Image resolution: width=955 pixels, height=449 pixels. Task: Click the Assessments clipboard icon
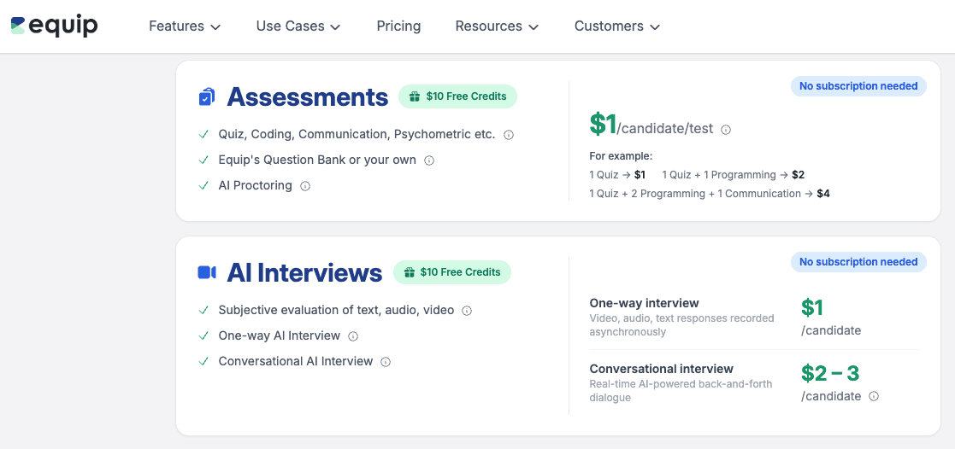pos(207,97)
